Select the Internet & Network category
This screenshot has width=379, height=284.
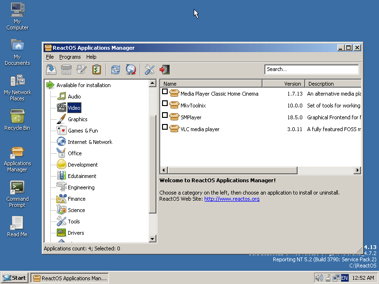(x=90, y=142)
